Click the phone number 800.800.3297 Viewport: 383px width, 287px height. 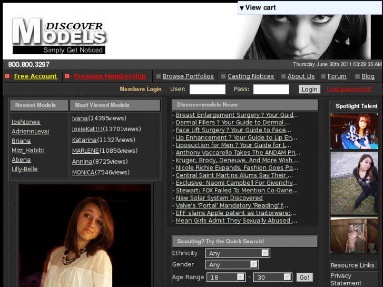(29, 64)
